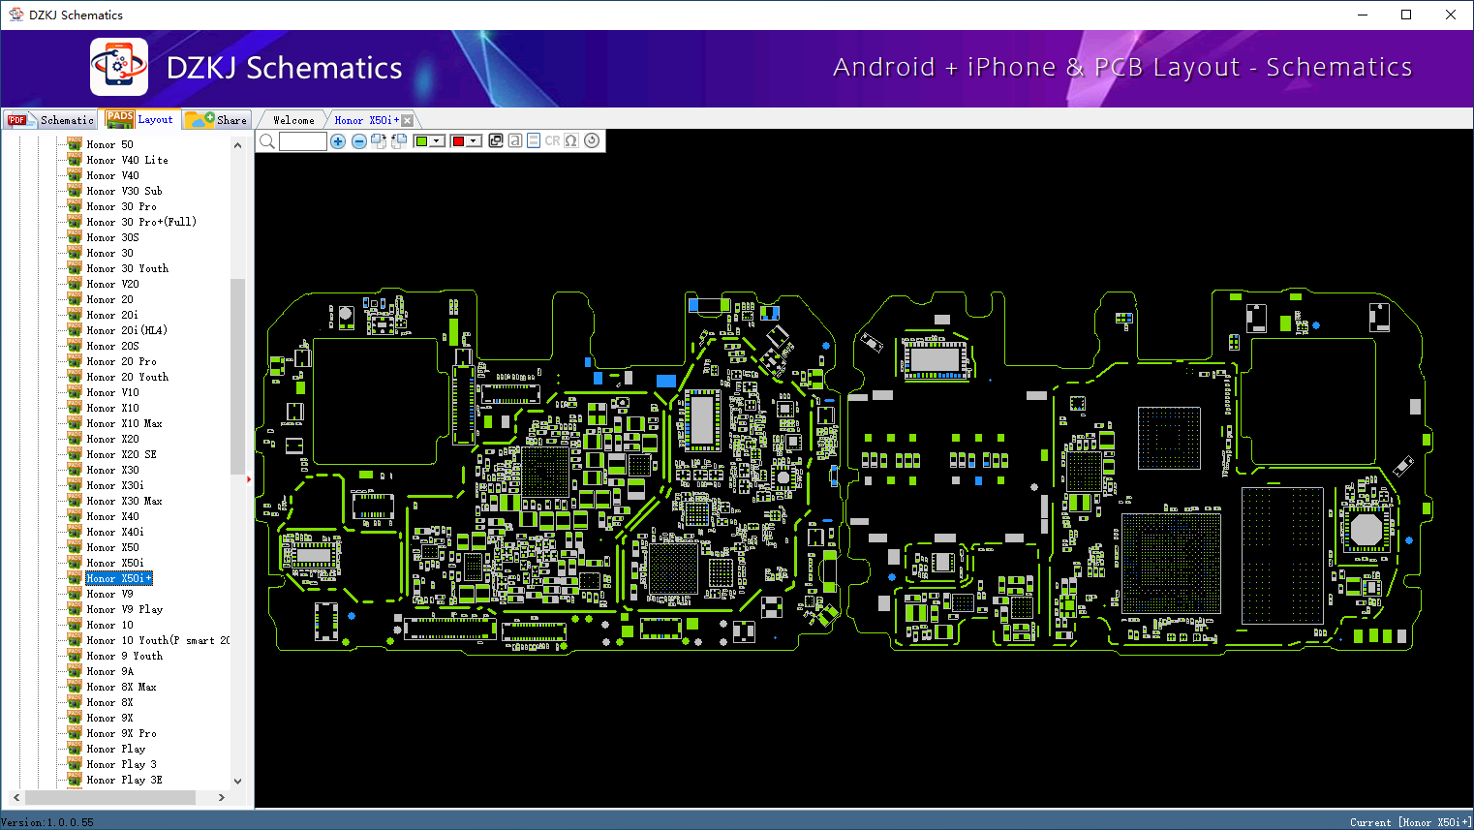The image size is (1474, 830).
Task: Switch to the Layout tab
Action: click(141, 119)
